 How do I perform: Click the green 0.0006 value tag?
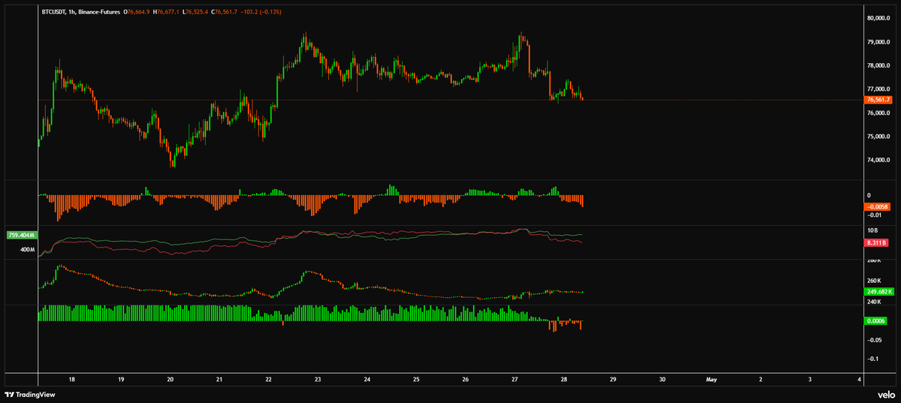[x=877, y=321]
